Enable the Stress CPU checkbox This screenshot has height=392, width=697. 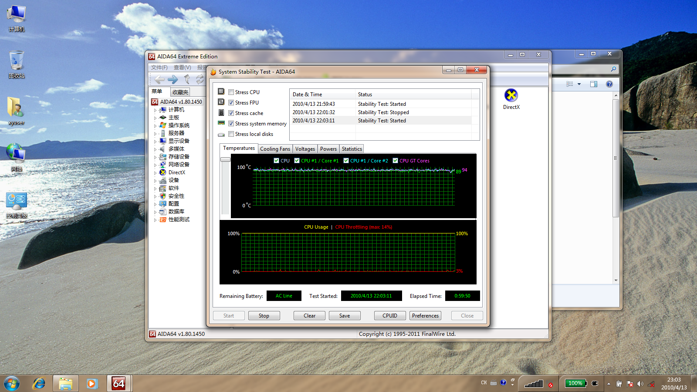click(231, 92)
